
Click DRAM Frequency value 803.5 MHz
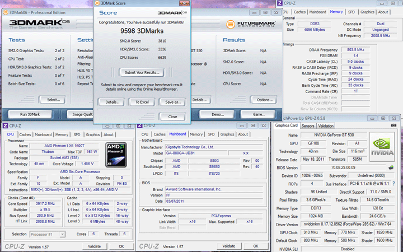click(355, 50)
